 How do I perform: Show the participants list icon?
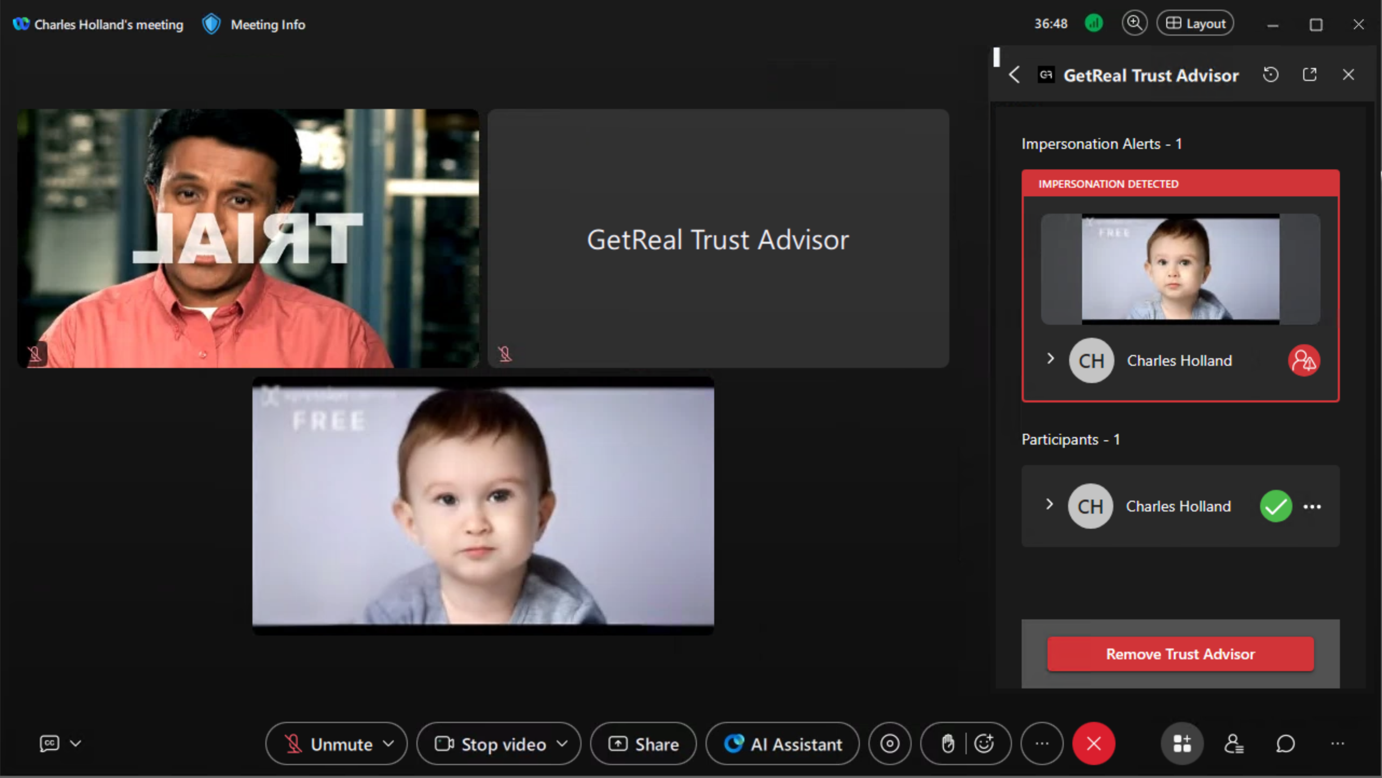click(1234, 744)
